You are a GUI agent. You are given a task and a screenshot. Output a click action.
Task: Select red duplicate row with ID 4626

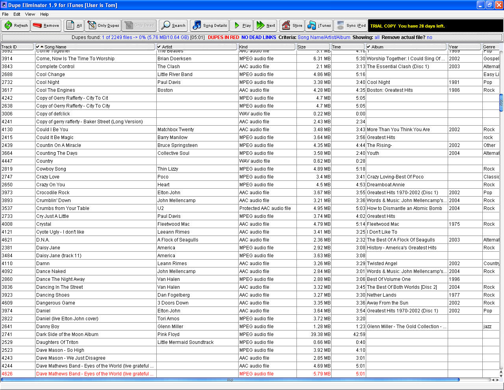point(250,374)
